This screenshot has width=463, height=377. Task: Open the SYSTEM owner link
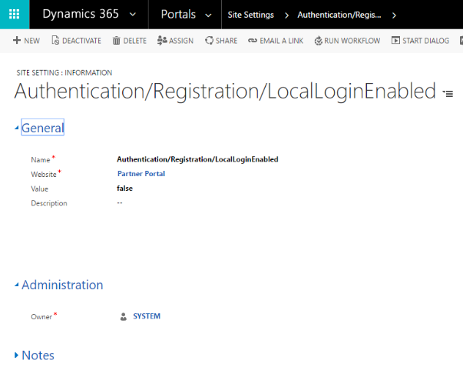point(147,316)
